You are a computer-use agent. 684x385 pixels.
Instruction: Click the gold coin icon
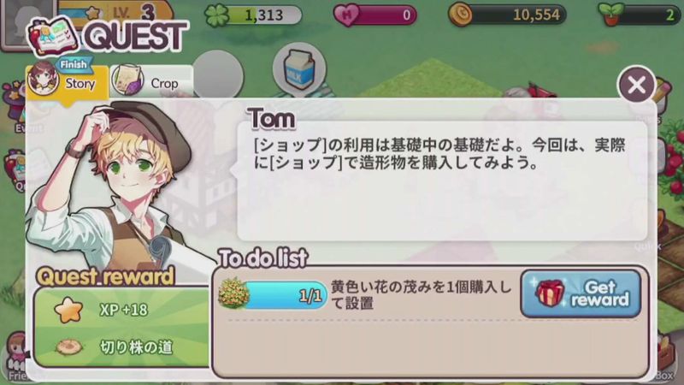point(461,15)
